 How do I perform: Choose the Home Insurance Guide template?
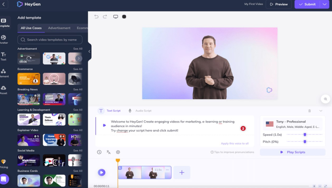tap(54, 140)
